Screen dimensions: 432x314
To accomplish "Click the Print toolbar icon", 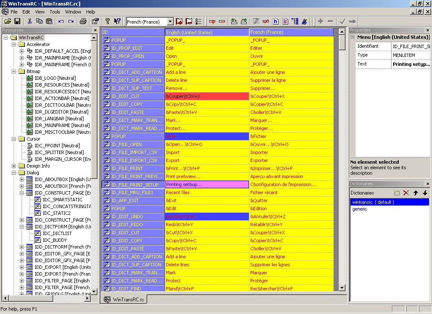I will [x=83, y=21].
